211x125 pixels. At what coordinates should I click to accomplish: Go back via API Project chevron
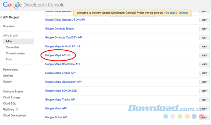[1, 17]
